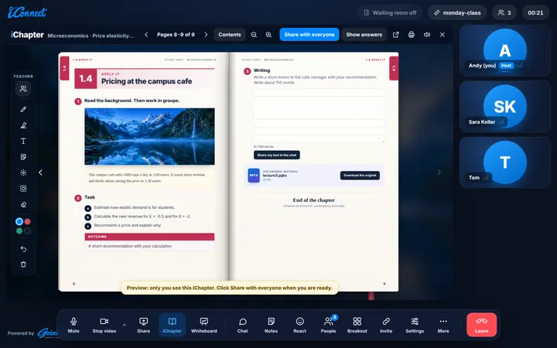557x348 pixels.
Task: Toggle iChapter read-aloud sound
Action: tap(427, 35)
